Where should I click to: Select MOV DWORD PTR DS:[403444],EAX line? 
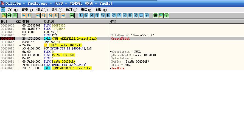click(x=68, y=48)
